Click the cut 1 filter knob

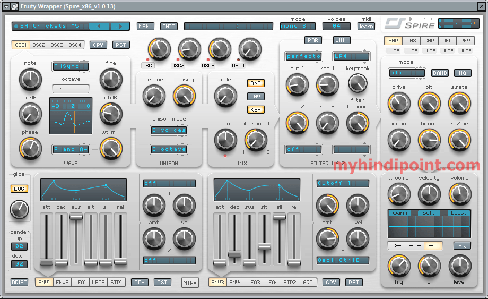pyautogui.click(x=297, y=85)
